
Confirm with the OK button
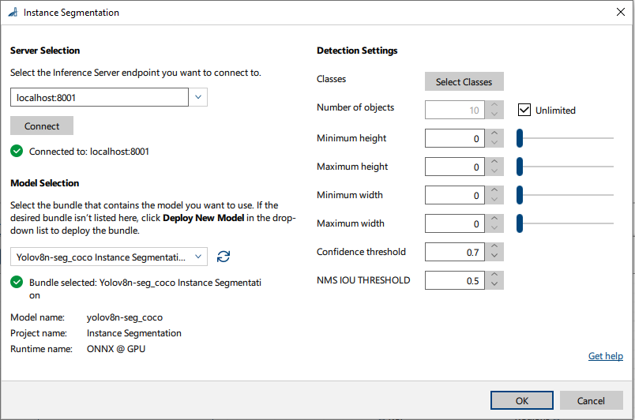(x=521, y=400)
